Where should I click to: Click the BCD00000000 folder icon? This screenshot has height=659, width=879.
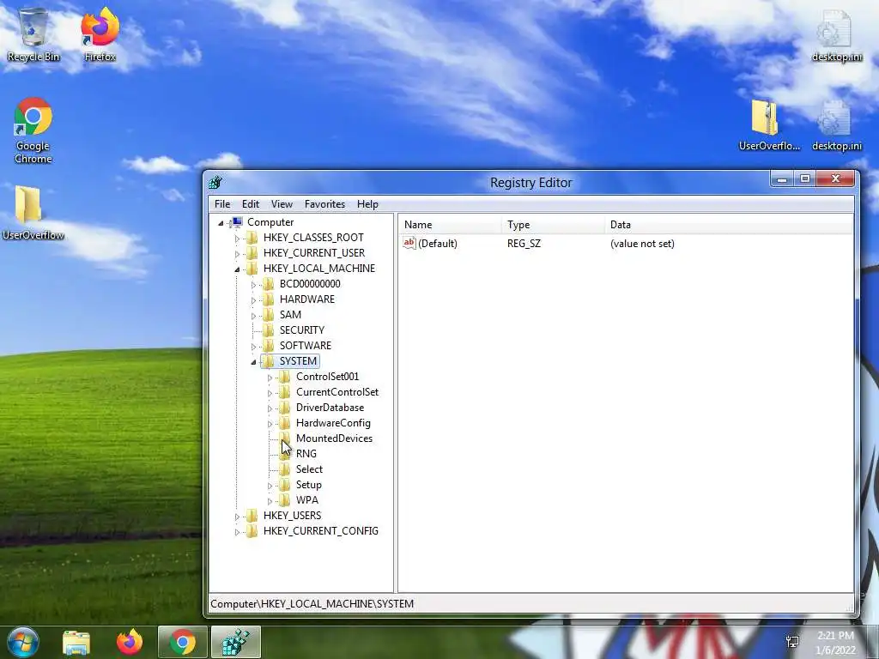[x=269, y=284]
